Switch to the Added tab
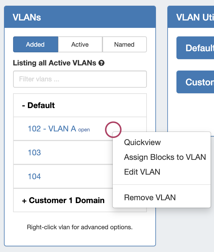Viewport: 214px width, 252px height. pos(35,44)
